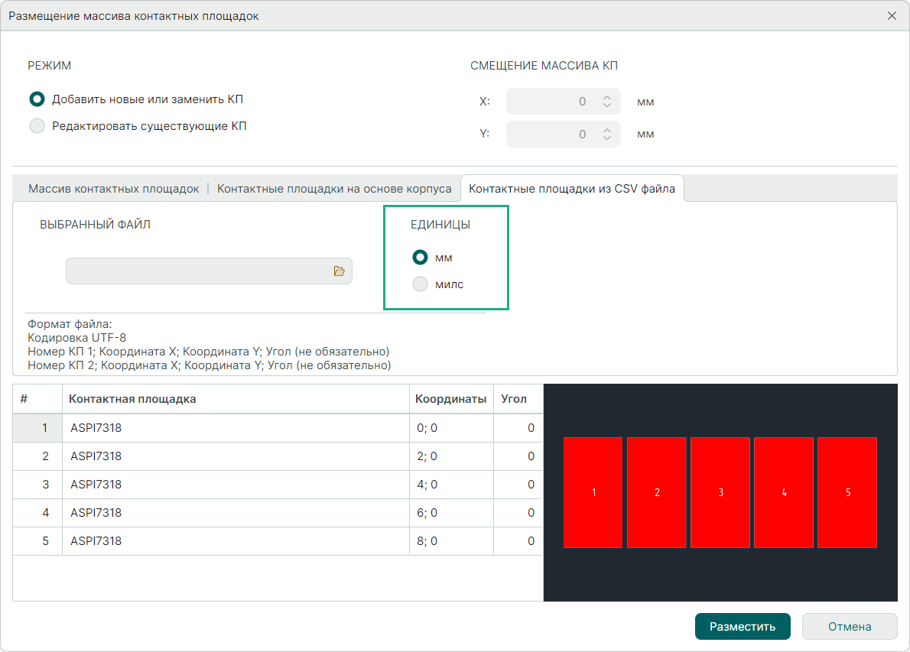This screenshot has width=910, height=652.
Task: Click the Y offset input field
Action: [x=551, y=135]
